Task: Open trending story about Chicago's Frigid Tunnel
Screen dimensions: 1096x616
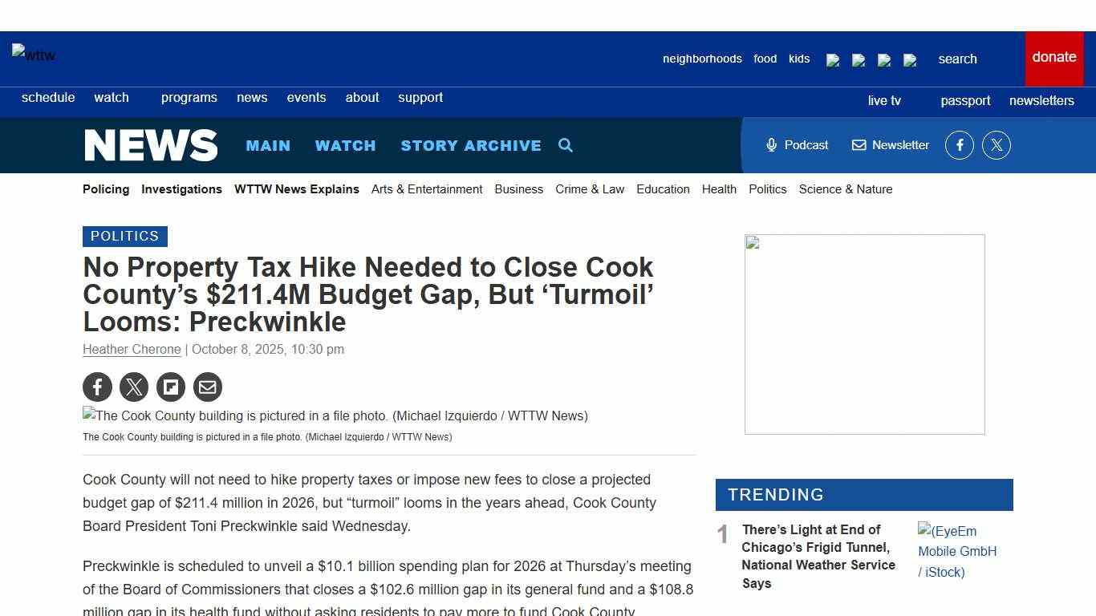Action: coord(818,556)
